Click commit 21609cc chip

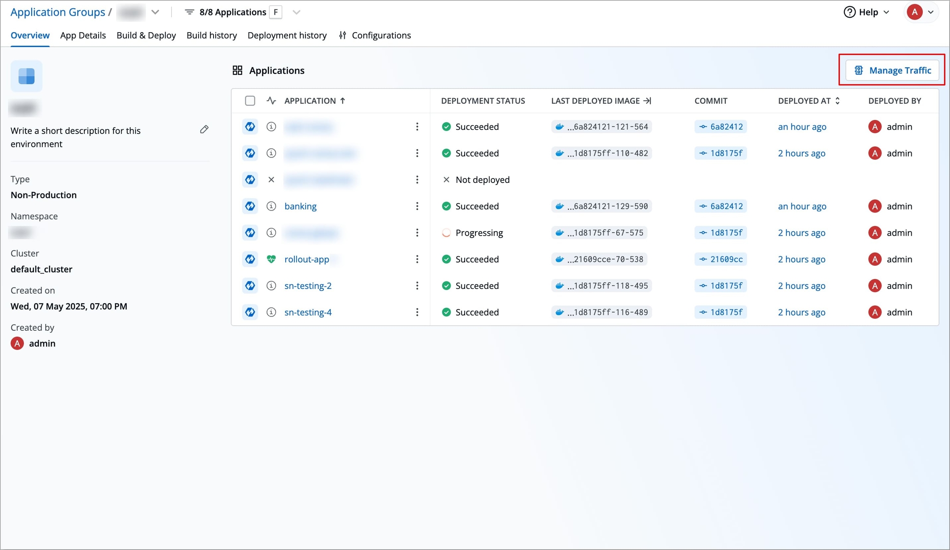[720, 259]
